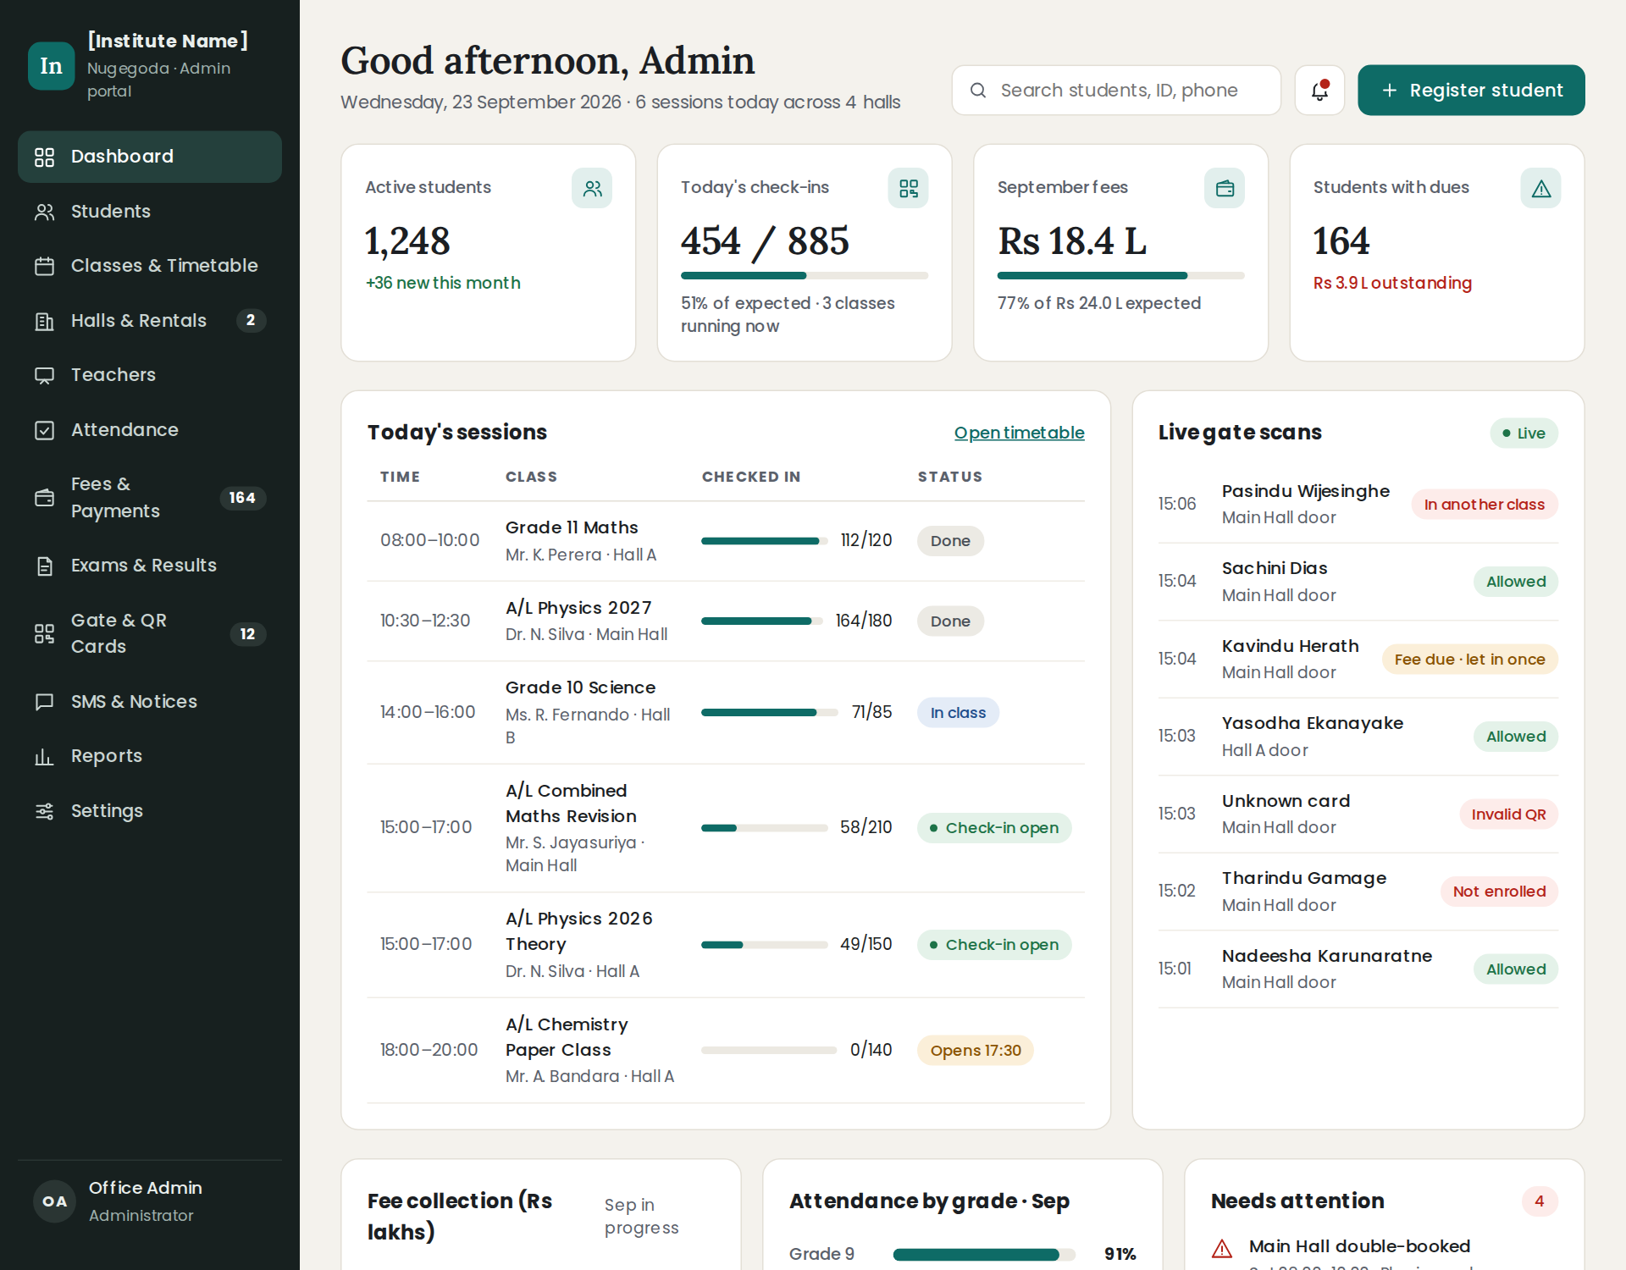Click Allowed tag for Sachini Dias

pos(1515,582)
